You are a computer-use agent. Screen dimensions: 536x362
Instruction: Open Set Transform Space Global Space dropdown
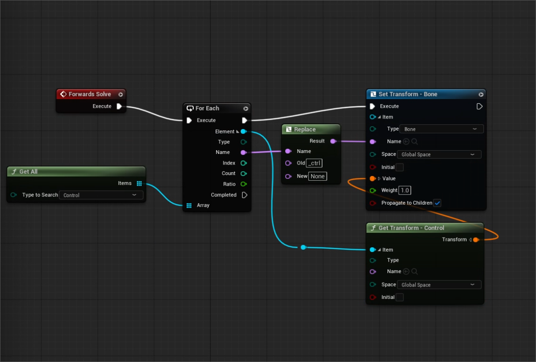[x=439, y=154]
